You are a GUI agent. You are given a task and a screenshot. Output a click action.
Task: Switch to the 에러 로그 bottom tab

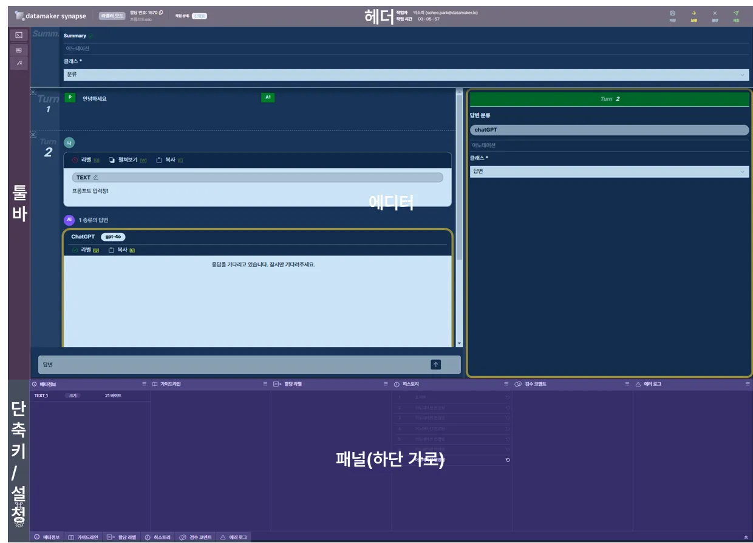tap(233, 538)
